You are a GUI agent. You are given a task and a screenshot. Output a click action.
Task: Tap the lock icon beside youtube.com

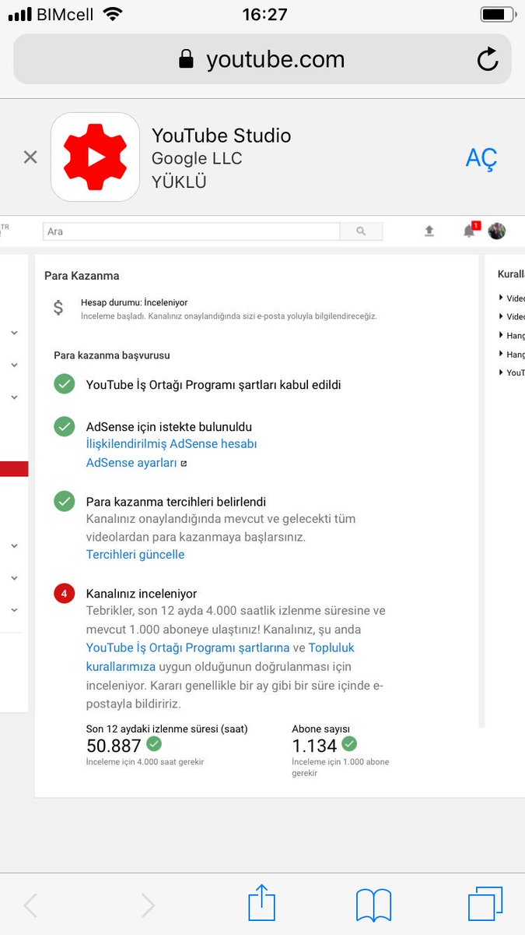coord(186,59)
